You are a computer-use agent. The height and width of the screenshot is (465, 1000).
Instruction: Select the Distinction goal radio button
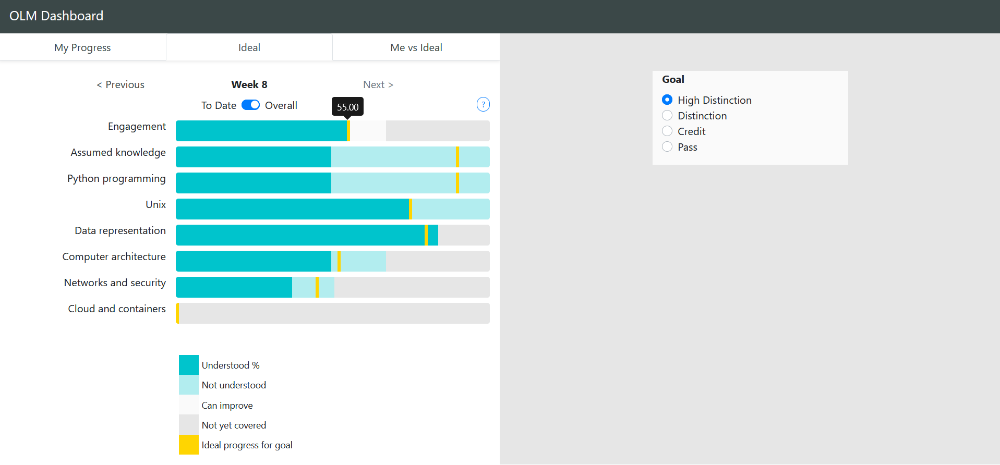click(667, 115)
